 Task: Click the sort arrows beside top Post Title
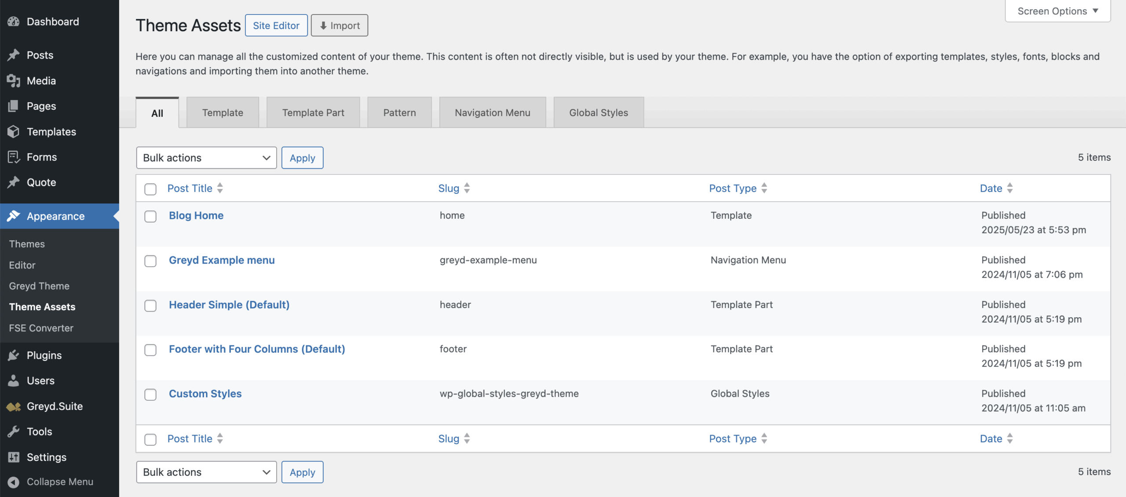coord(220,188)
